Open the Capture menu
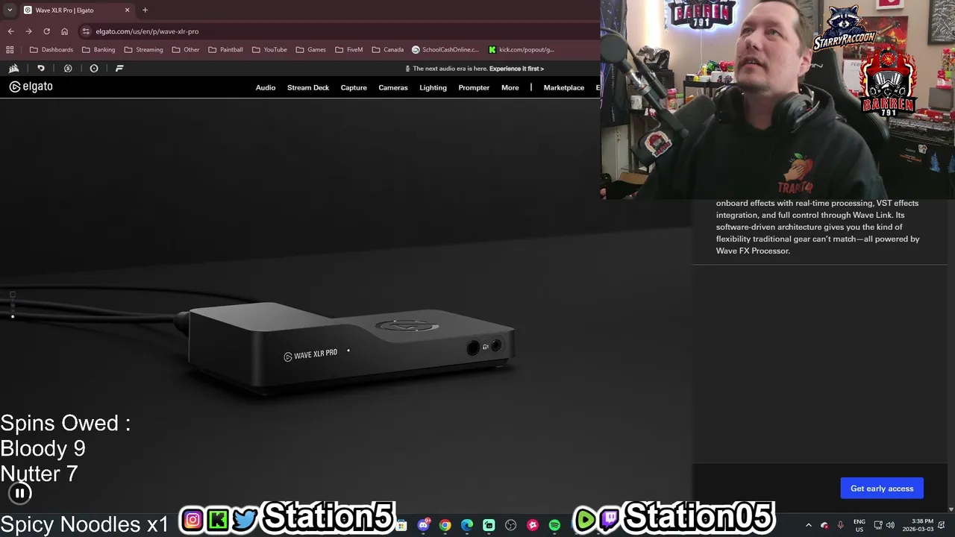Viewport: 955px width, 537px height. [354, 88]
